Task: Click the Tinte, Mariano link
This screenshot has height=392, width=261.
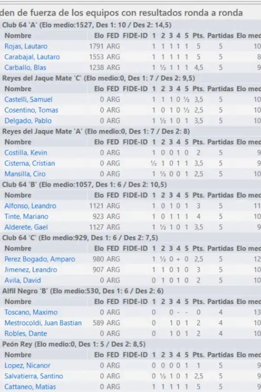Action: pyautogui.click(x=26, y=216)
